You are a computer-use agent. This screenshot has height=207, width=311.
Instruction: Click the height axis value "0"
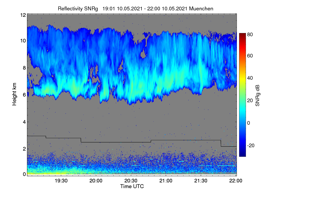tap(24, 174)
